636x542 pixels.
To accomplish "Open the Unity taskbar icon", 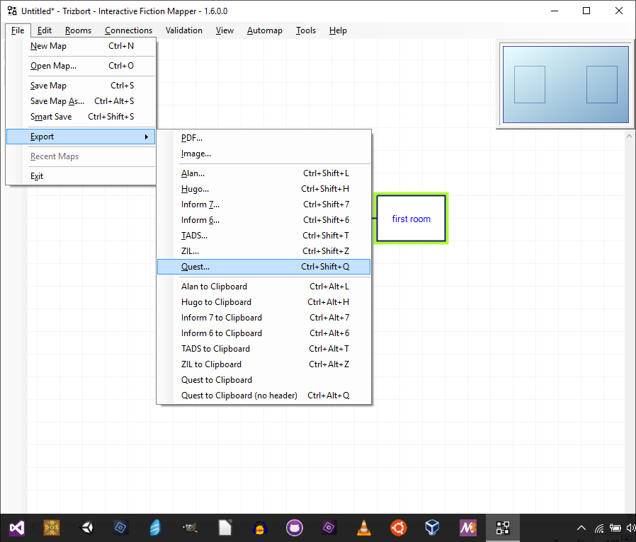I will coord(87,528).
